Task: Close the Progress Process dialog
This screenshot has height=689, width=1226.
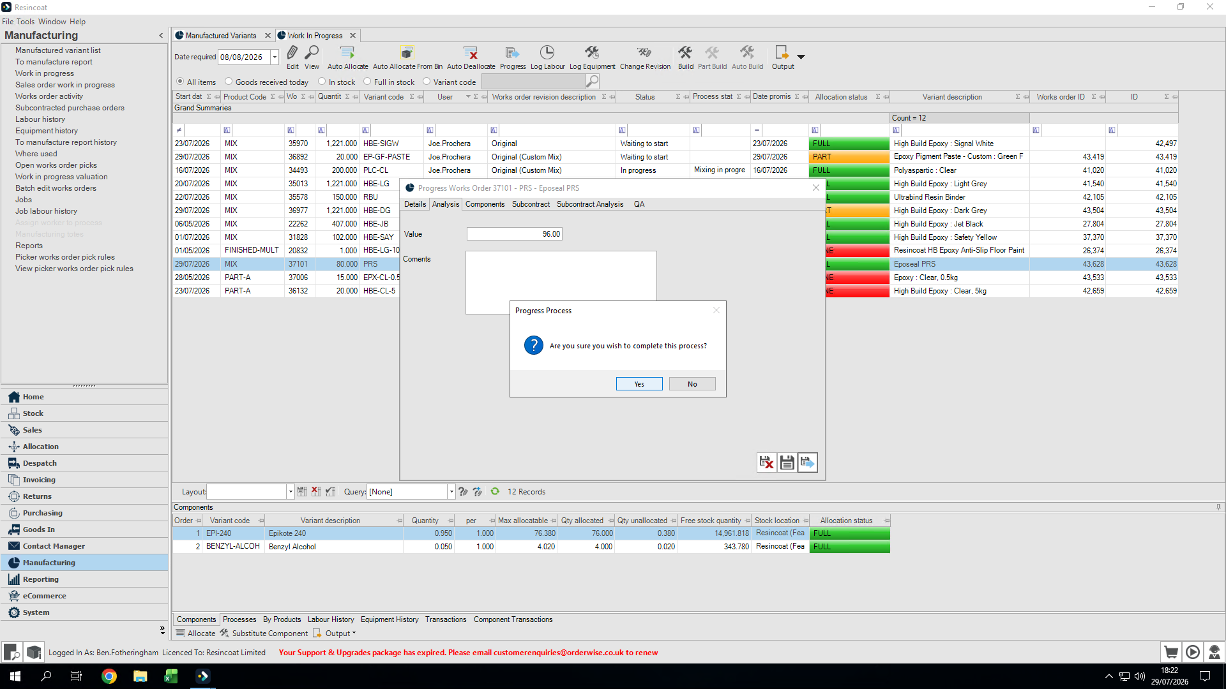Action: (716, 310)
